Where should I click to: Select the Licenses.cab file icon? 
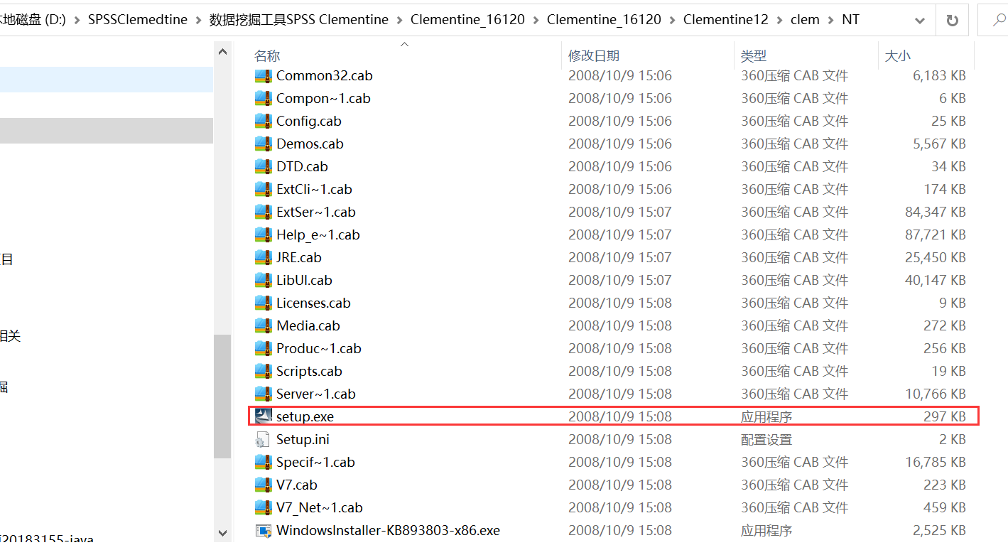click(x=264, y=303)
